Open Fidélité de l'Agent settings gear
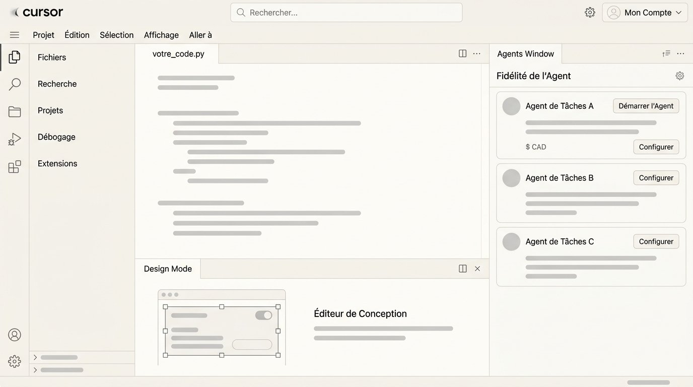The width and height of the screenshot is (693, 387). pos(680,76)
